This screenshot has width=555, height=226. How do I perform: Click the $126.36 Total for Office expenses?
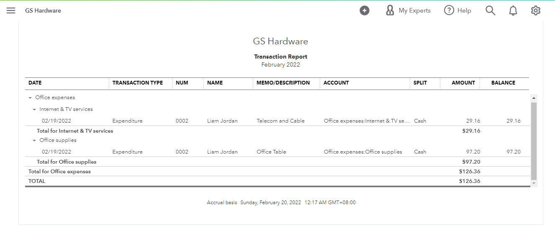click(469, 172)
